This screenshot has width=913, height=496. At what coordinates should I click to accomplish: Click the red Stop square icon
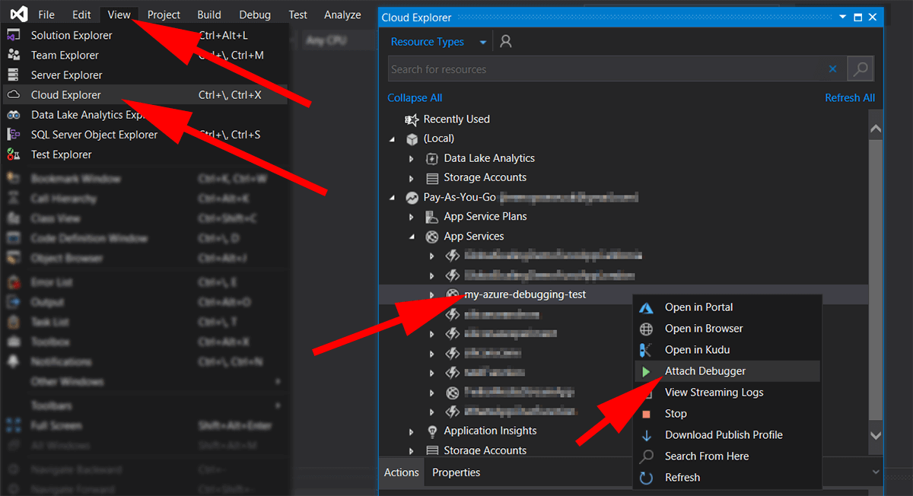coord(646,414)
